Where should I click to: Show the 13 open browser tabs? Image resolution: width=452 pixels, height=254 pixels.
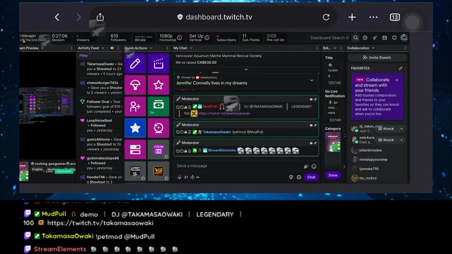394,17
